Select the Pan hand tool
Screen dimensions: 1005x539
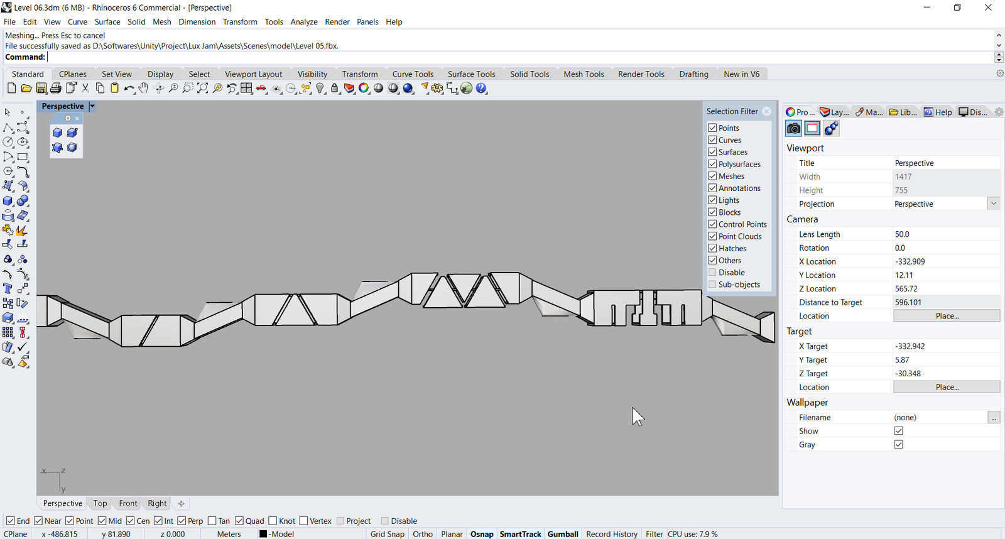click(x=143, y=88)
